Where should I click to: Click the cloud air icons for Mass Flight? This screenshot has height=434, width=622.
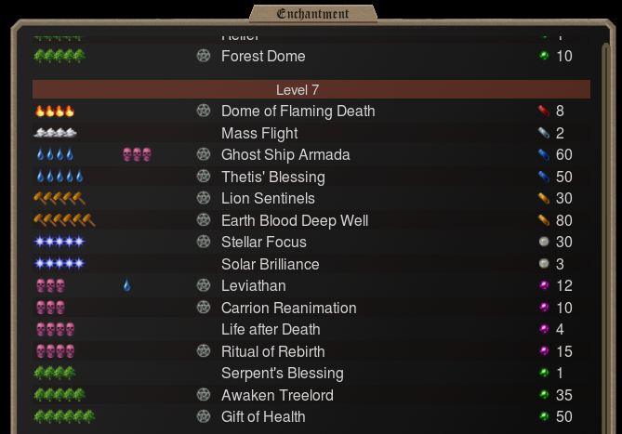click(55, 133)
